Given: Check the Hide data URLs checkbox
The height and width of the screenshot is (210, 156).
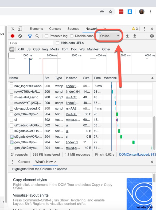Looking at the screenshot, I should click(58, 43).
